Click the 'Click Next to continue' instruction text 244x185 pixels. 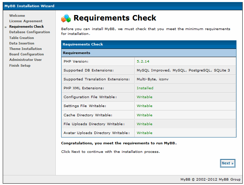pyautogui.click(x=110, y=152)
